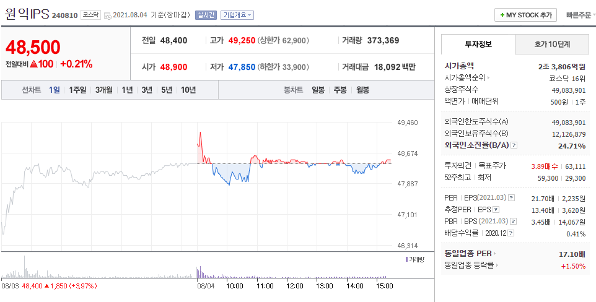
Task: Click the 상한가 62,900 text
Action: [x=283, y=40]
